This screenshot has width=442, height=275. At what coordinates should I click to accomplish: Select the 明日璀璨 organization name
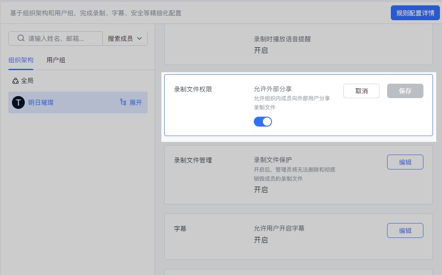pyautogui.click(x=41, y=102)
